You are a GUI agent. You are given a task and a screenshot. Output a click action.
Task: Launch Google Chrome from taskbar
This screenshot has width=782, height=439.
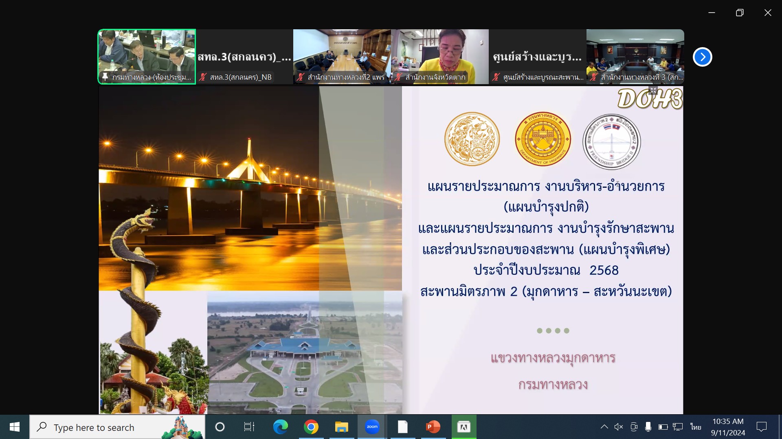pos(311,427)
